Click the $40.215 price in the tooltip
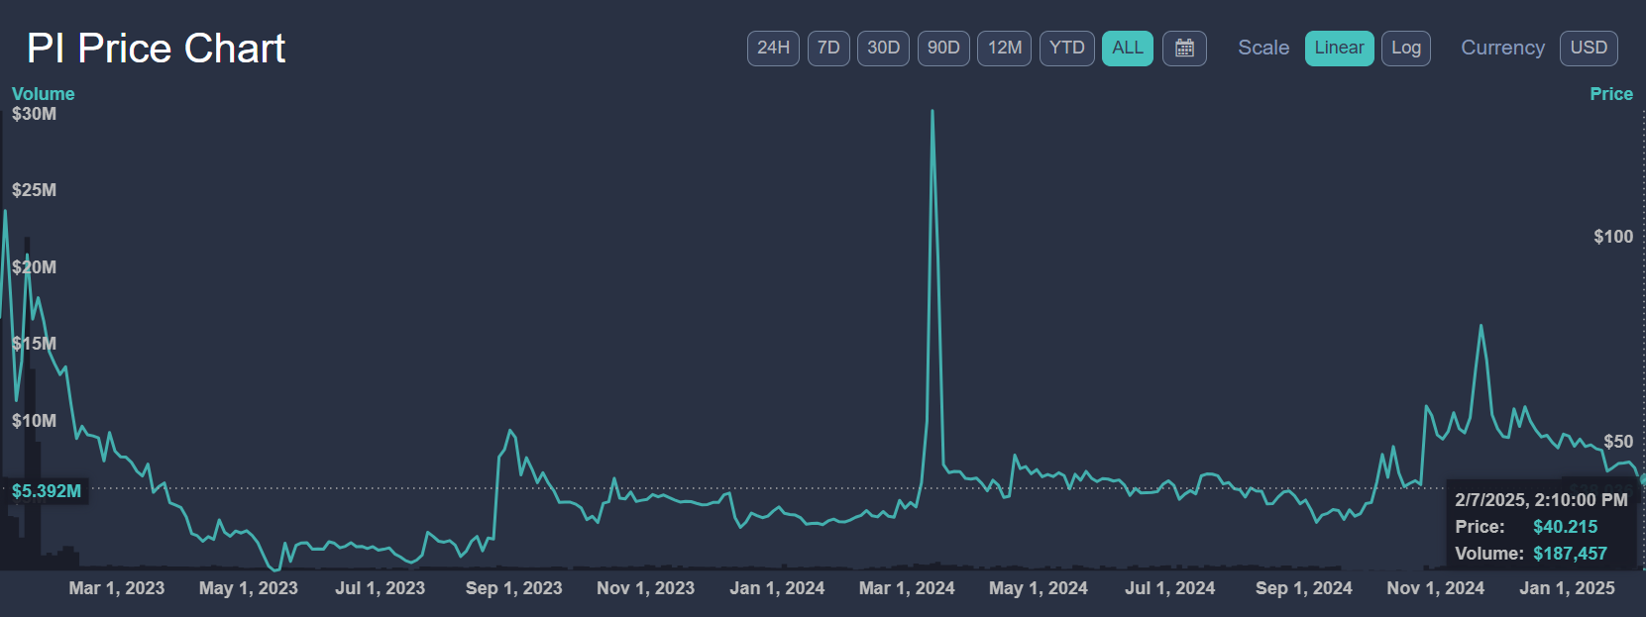 (x=1565, y=527)
